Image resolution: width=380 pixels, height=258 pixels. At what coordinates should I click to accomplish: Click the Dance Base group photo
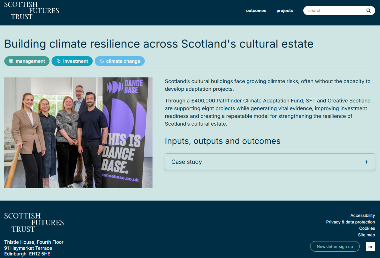coord(78,133)
